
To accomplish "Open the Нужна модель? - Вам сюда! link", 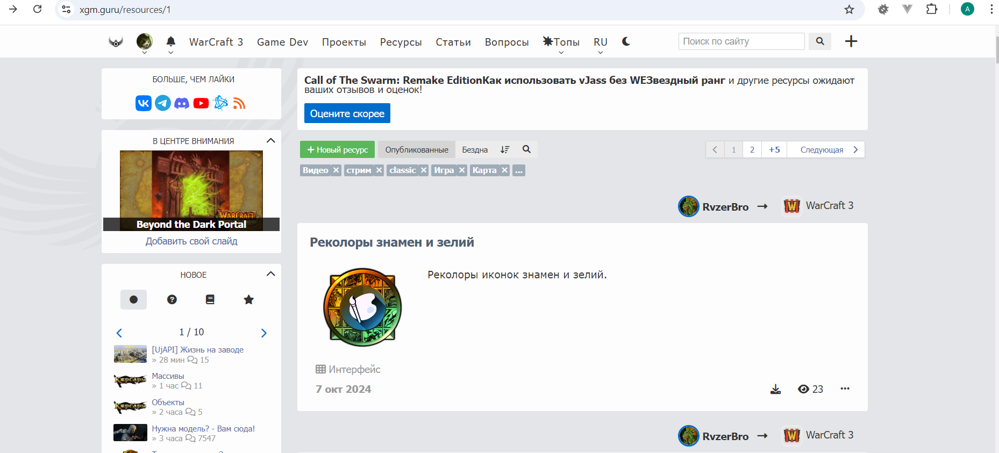I will tap(203, 429).
